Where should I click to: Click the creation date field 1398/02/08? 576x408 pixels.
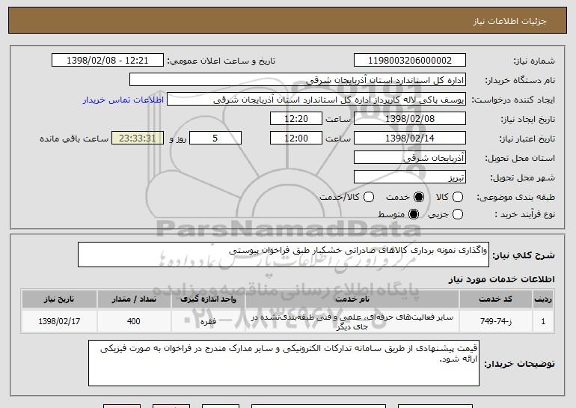click(410, 119)
